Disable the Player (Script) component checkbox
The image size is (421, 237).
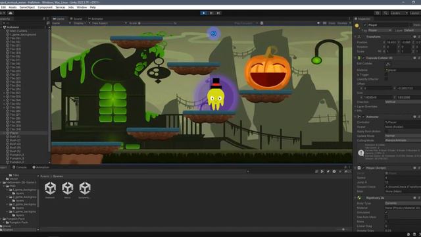364,168
